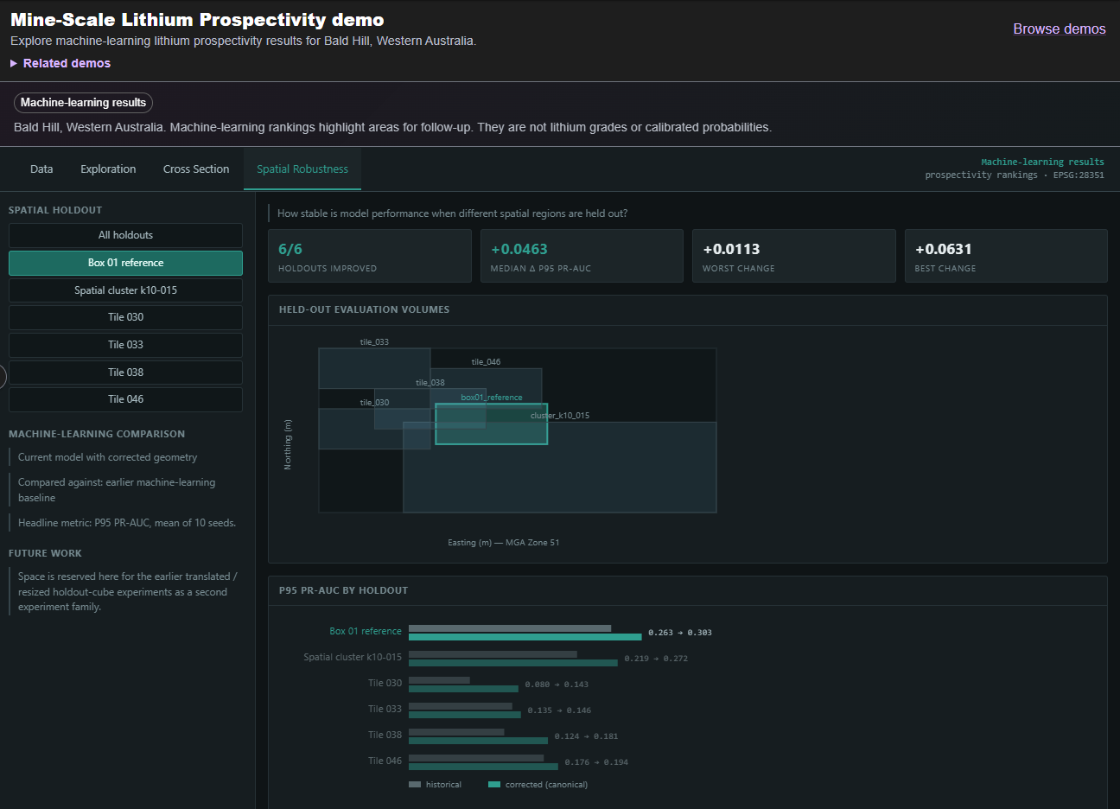This screenshot has height=809, width=1120.
Task: Click the tile_030 label on the map
Action: (374, 403)
